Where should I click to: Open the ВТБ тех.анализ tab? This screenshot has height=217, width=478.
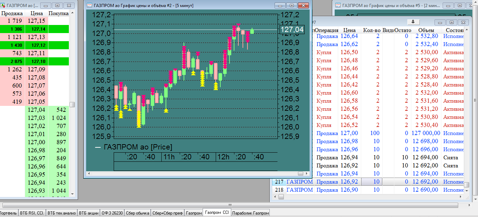[x=61, y=213]
